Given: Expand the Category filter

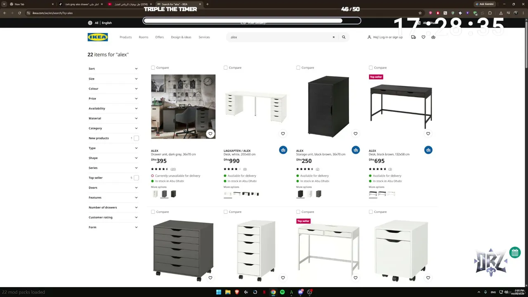Looking at the screenshot, I should pyautogui.click(x=113, y=128).
